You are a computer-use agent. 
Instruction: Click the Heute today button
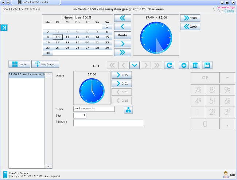pos(122,35)
